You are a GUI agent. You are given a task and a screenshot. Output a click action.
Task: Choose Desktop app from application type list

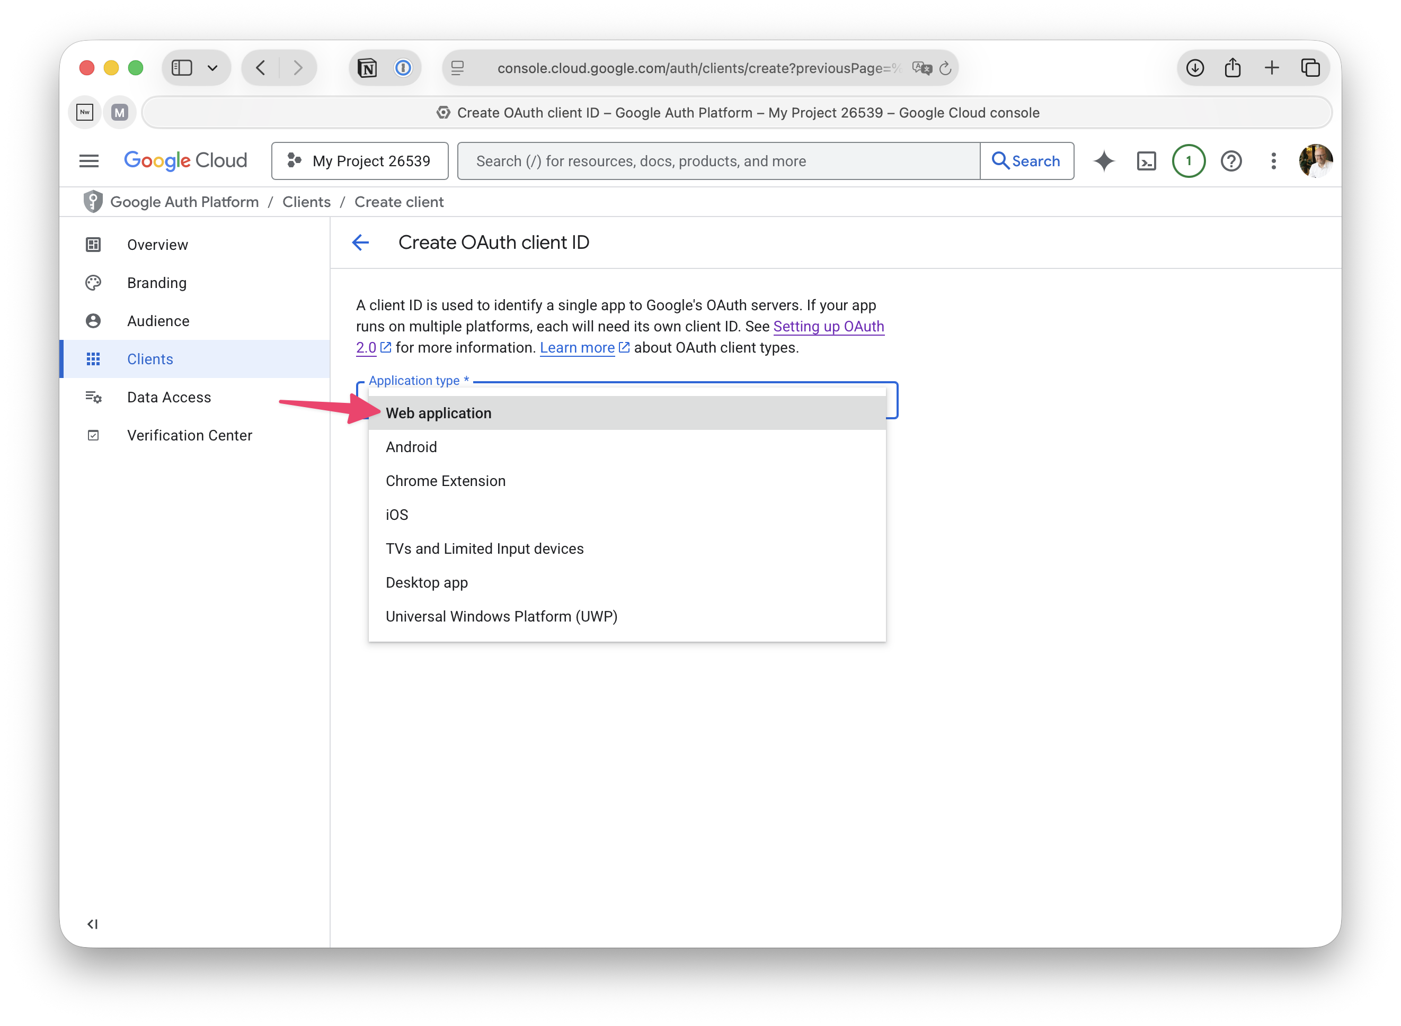pos(427,582)
